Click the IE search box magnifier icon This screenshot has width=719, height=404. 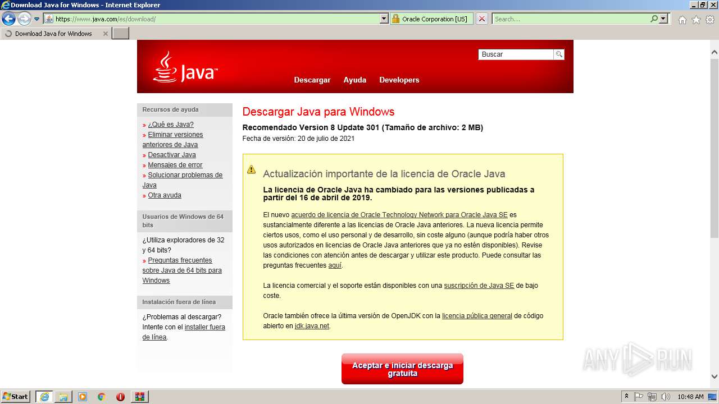click(654, 19)
